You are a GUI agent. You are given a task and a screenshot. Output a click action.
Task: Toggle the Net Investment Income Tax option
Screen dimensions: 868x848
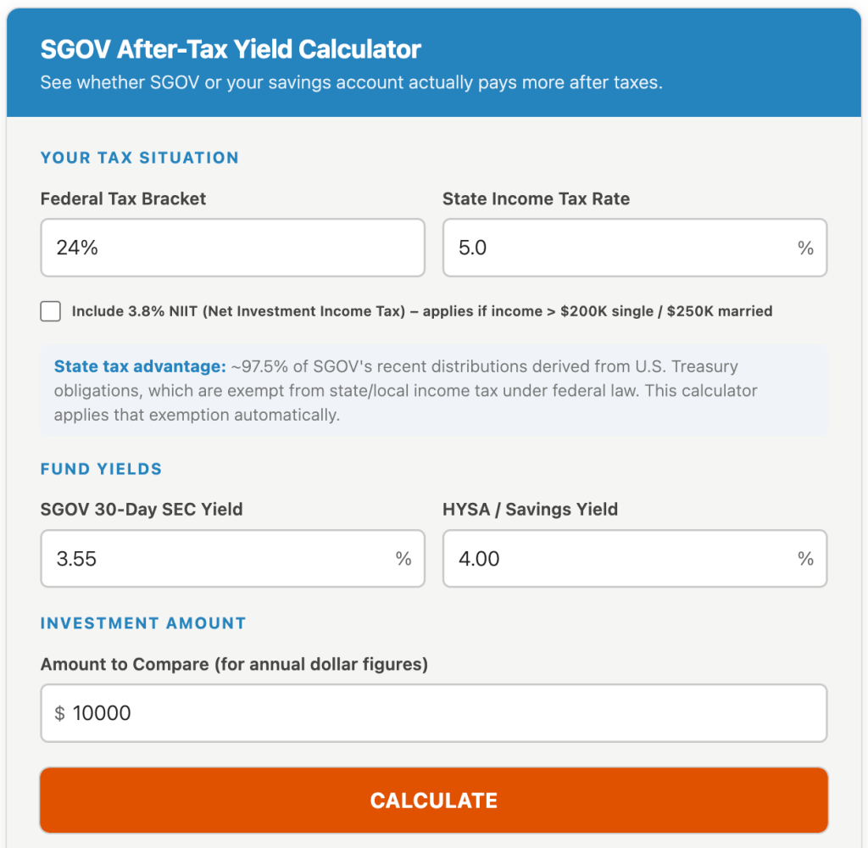pyautogui.click(x=50, y=311)
